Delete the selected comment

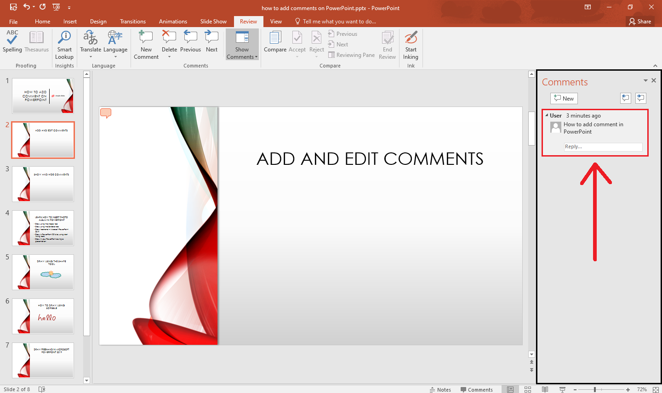click(169, 45)
